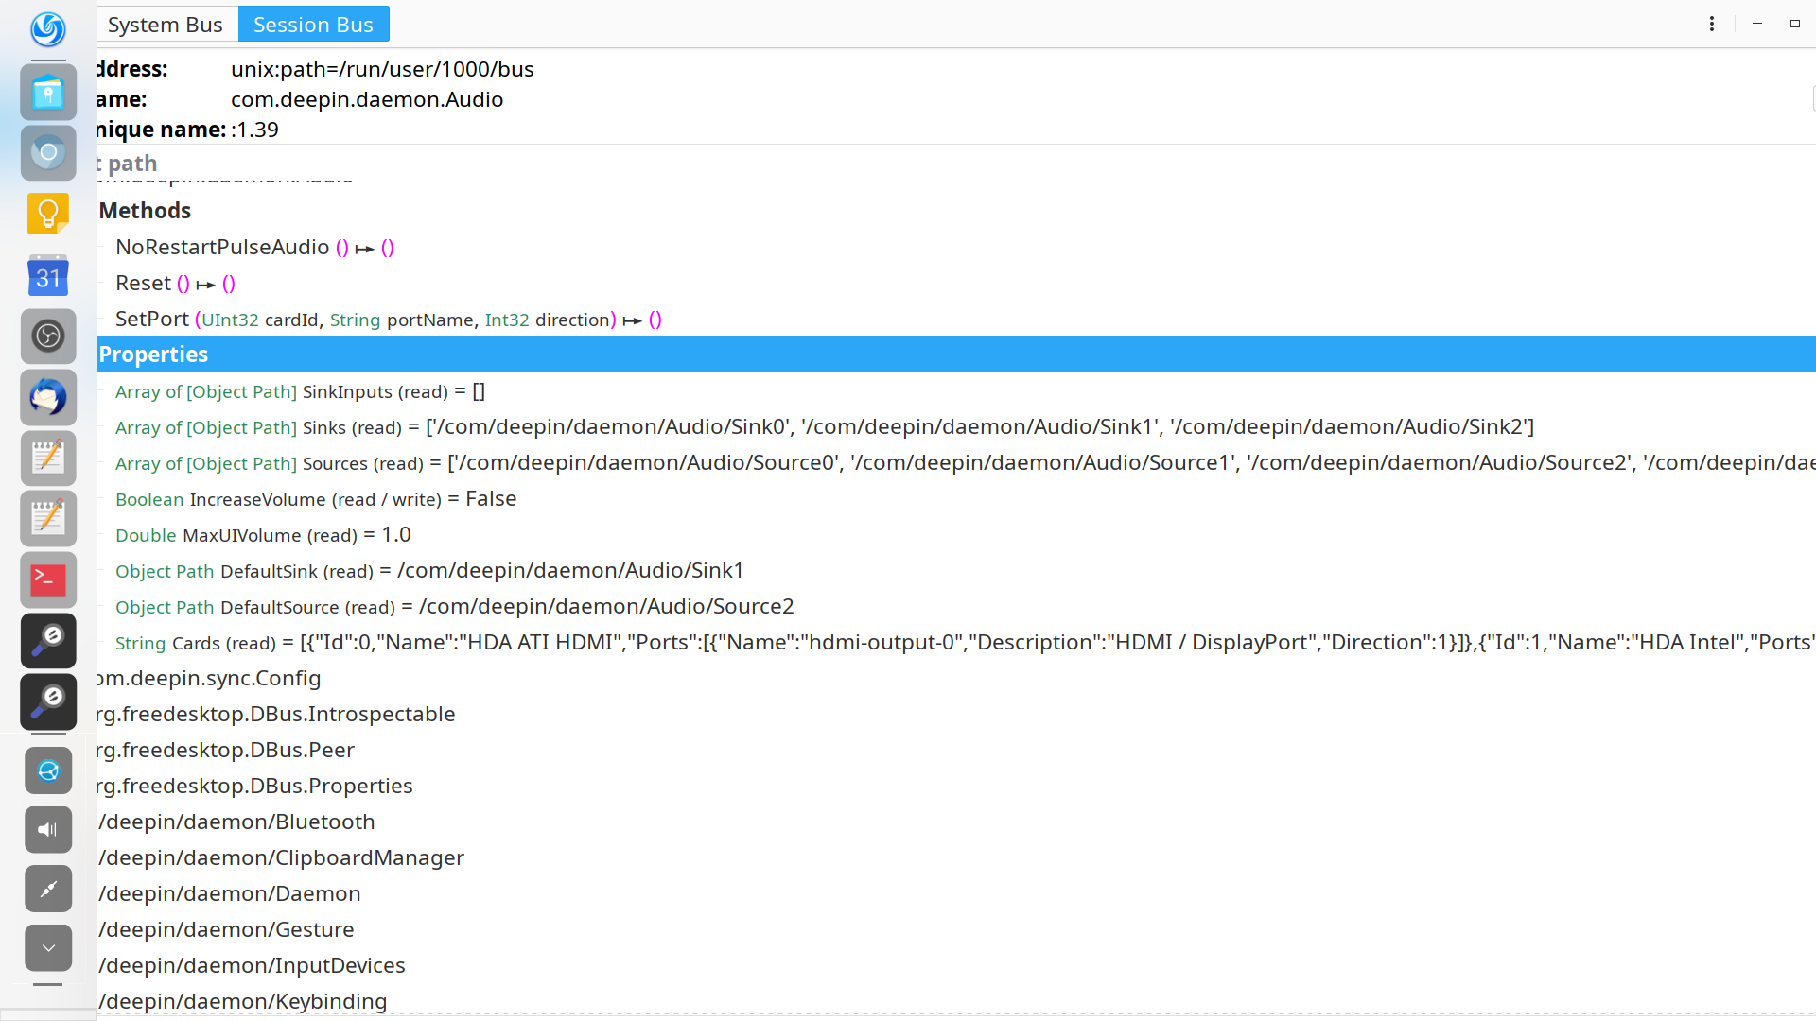
Task: Expand the tray chevron-down button
Action: click(48, 948)
